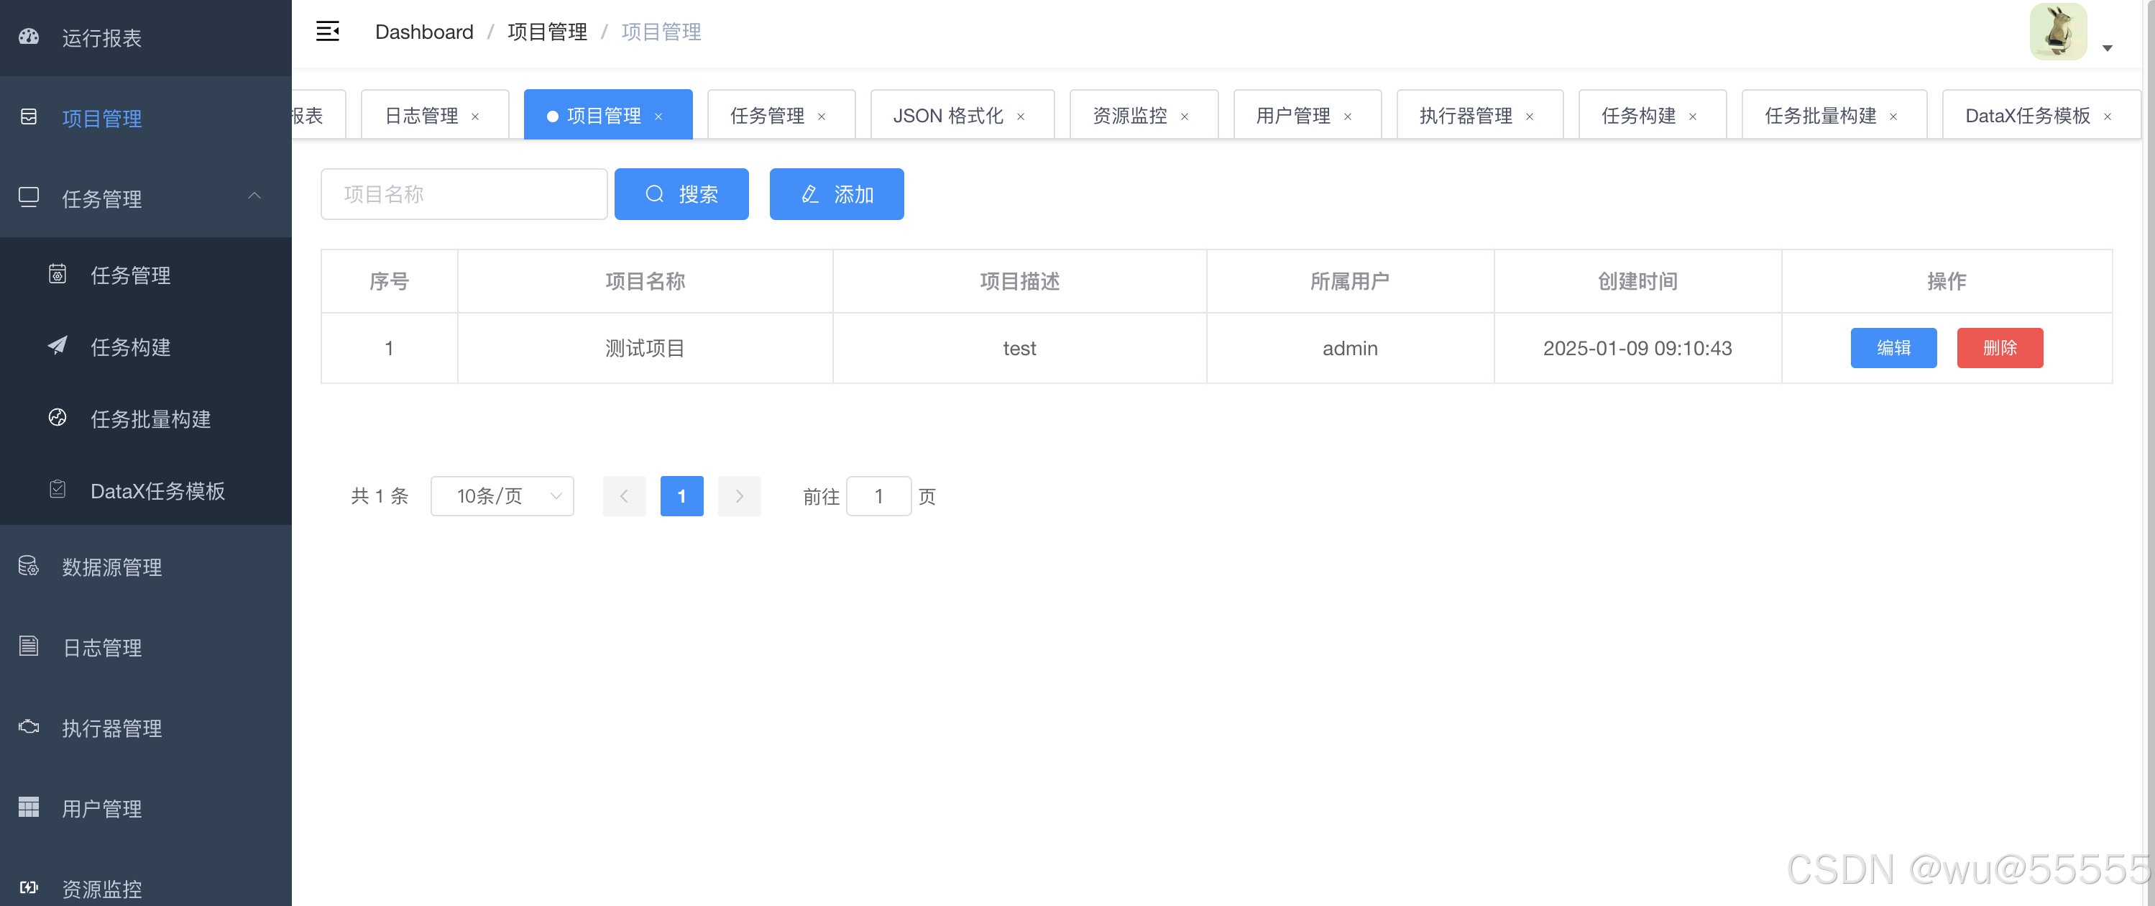The height and width of the screenshot is (906, 2155).
Task: Click the 用户管理 grid icon
Action: tap(29, 807)
